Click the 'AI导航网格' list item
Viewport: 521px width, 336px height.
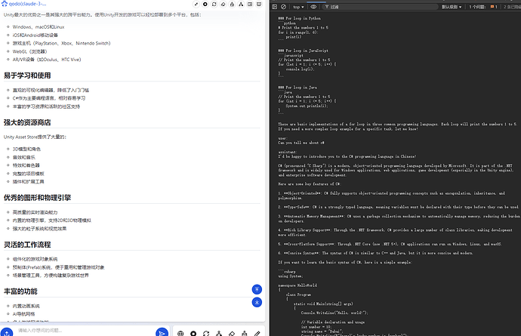(23, 314)
